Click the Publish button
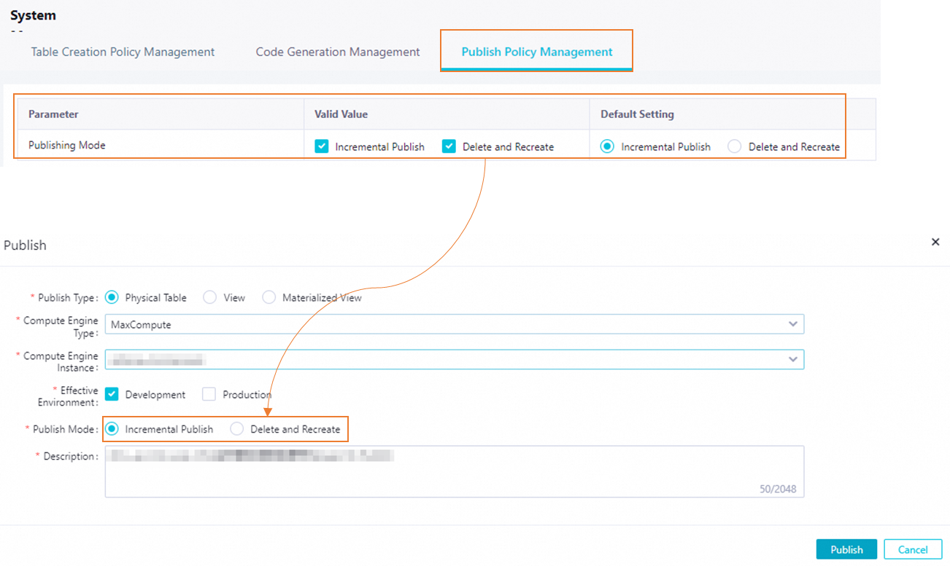 tap(846, 549)
